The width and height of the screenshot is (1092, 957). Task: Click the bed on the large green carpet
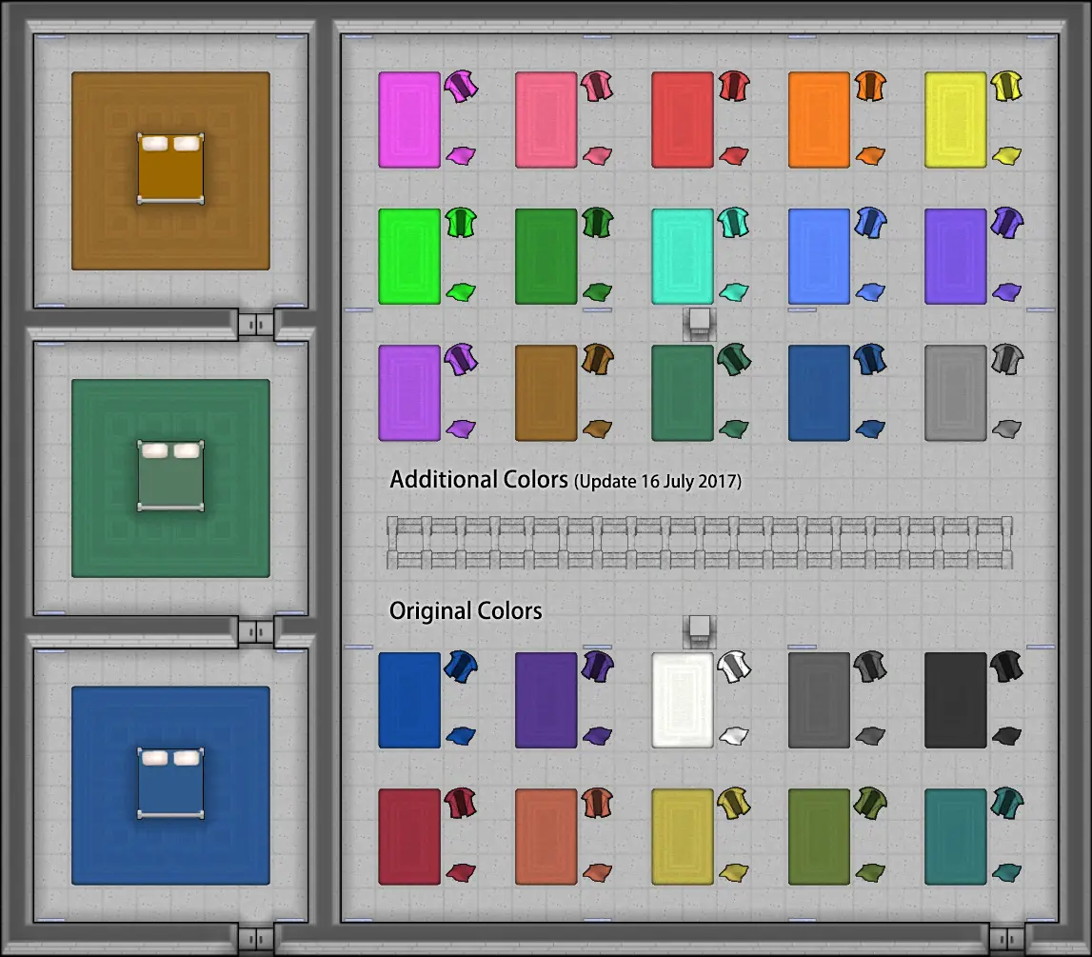[170, 476]
